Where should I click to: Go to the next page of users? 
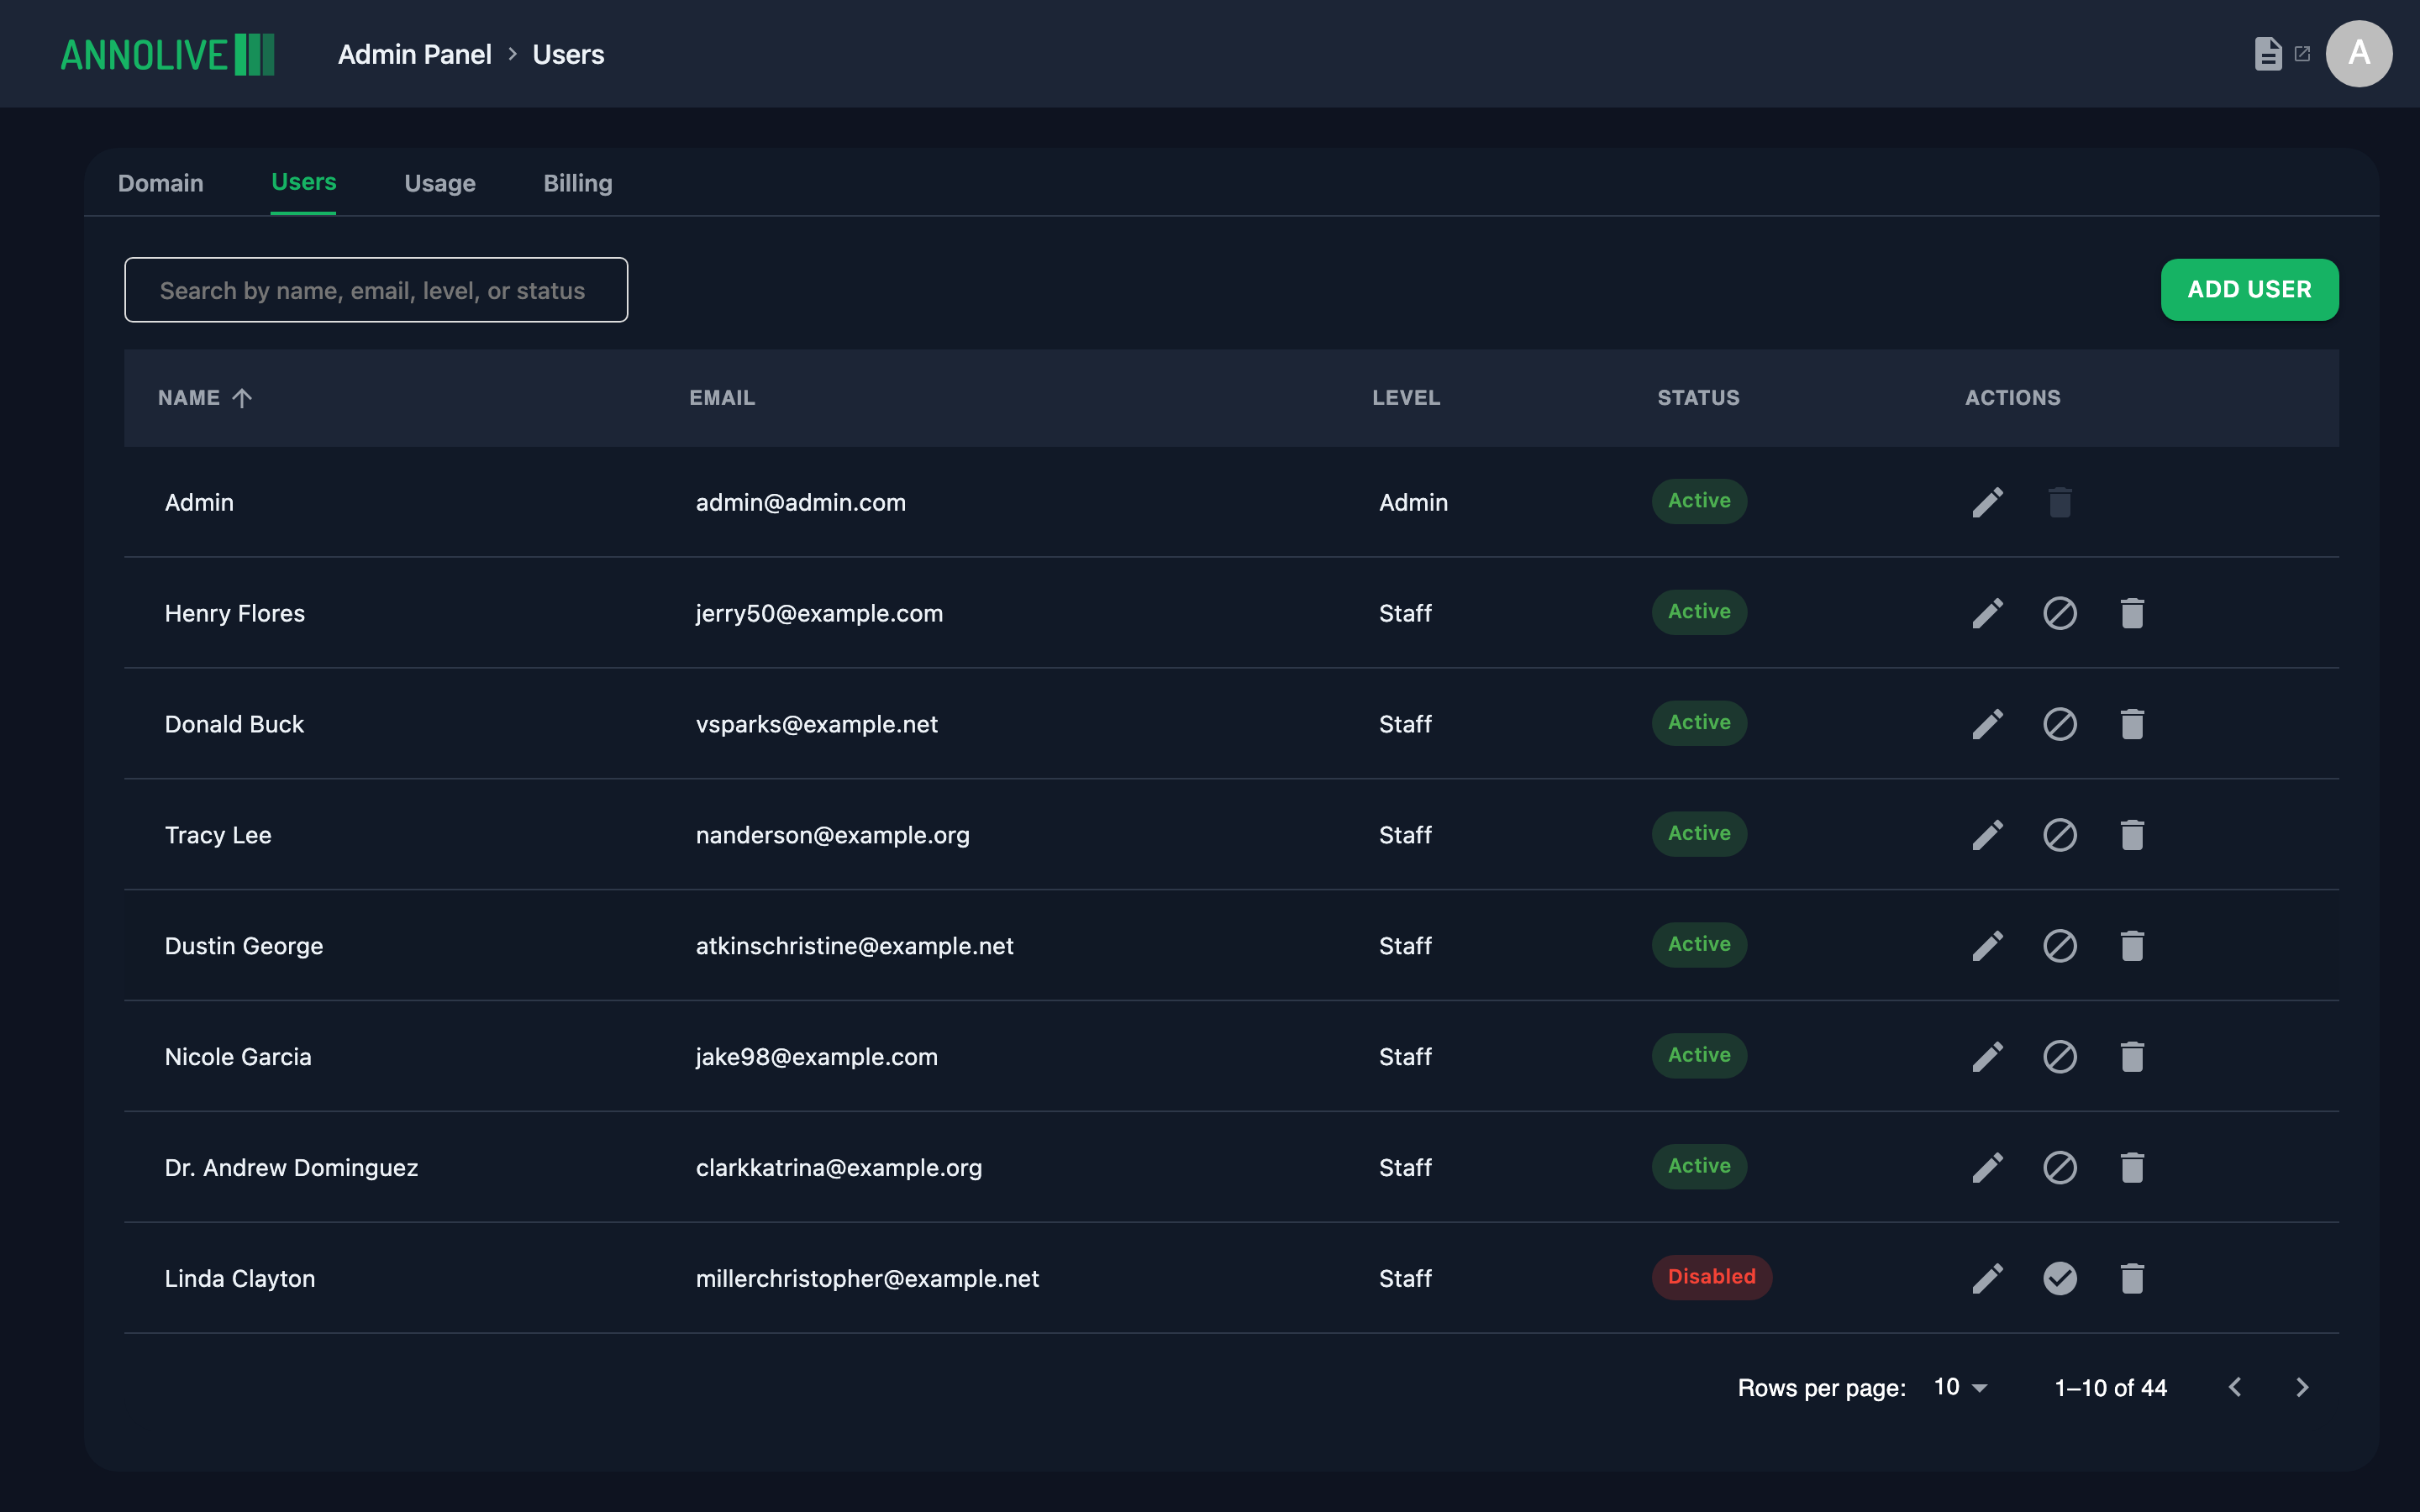[2301, 1387]
